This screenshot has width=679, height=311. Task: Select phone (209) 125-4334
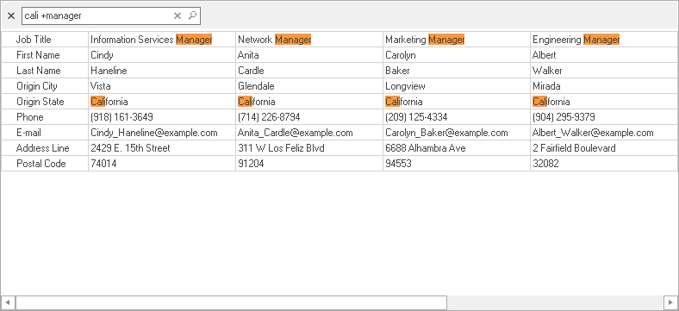coord(457,117)
